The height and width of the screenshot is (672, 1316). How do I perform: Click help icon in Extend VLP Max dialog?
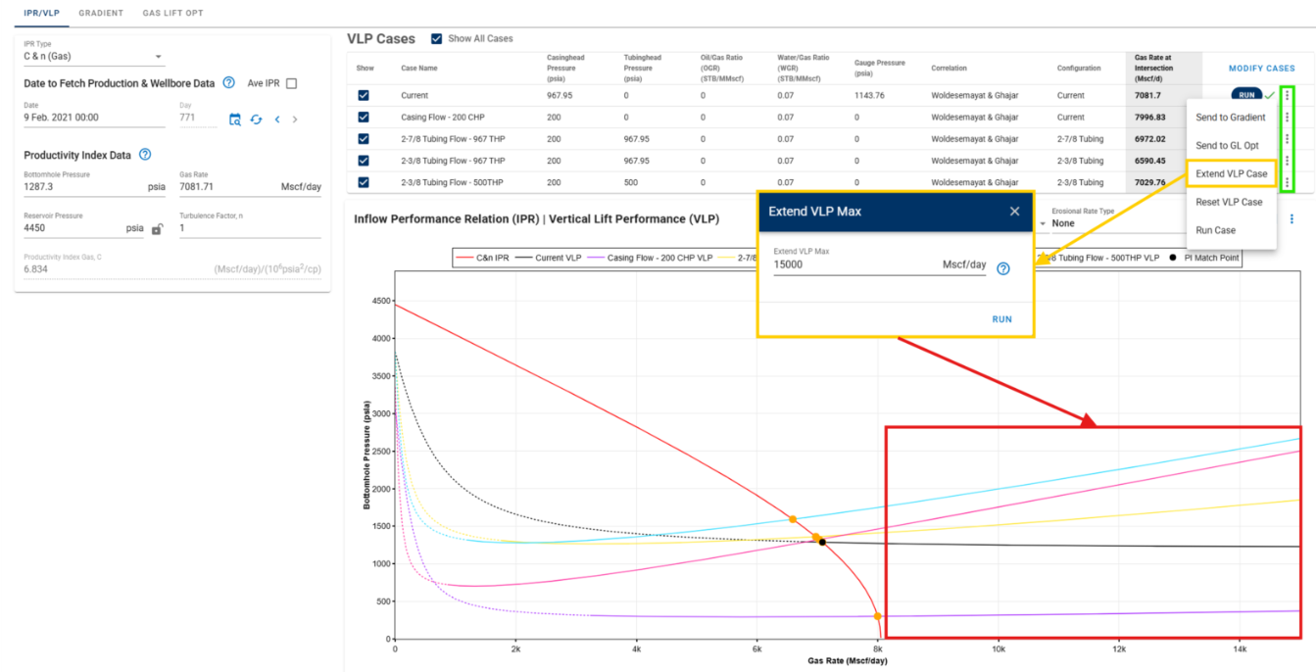(1002, 269)
